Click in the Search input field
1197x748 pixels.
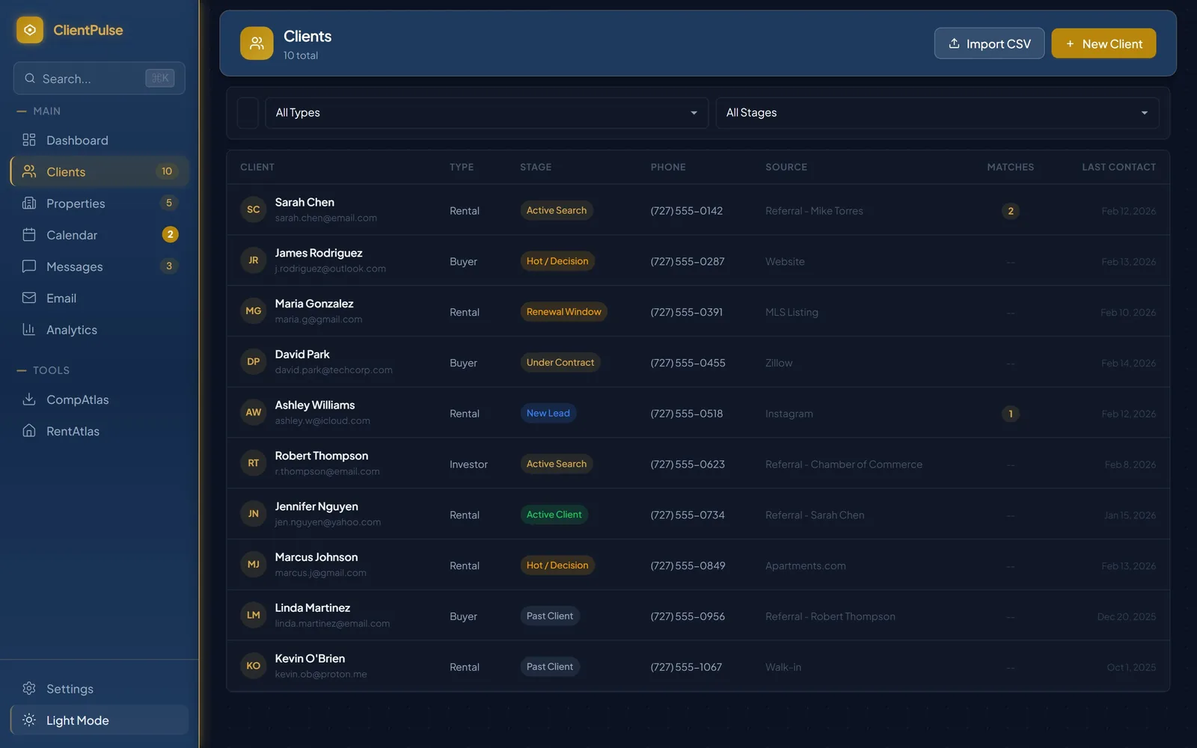[99, 78]
